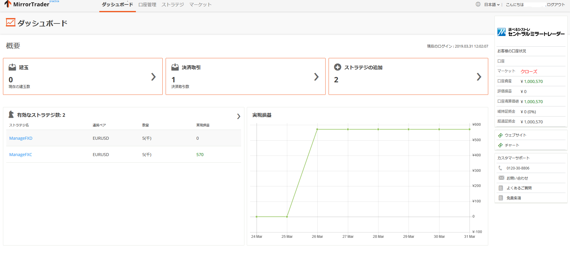This screenshot has height=261, width=570.
Task: Open the マーケット menu tab
Action: [200, 5]
